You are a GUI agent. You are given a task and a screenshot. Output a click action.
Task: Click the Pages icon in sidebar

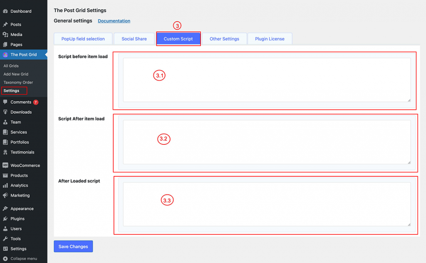click(x=5, y=44)
